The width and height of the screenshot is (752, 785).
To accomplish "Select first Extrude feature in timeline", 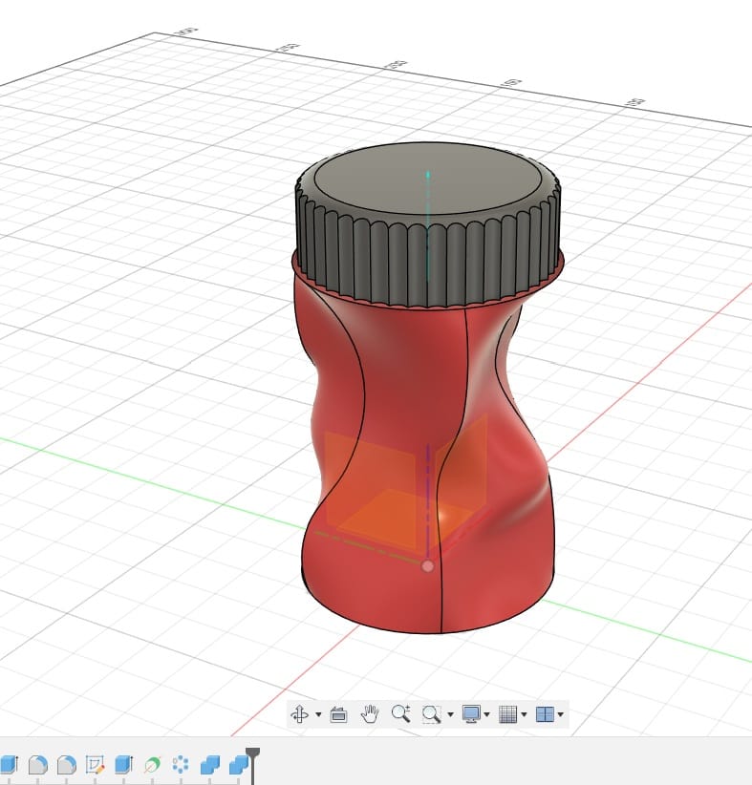I will click(x=10, y=764).
